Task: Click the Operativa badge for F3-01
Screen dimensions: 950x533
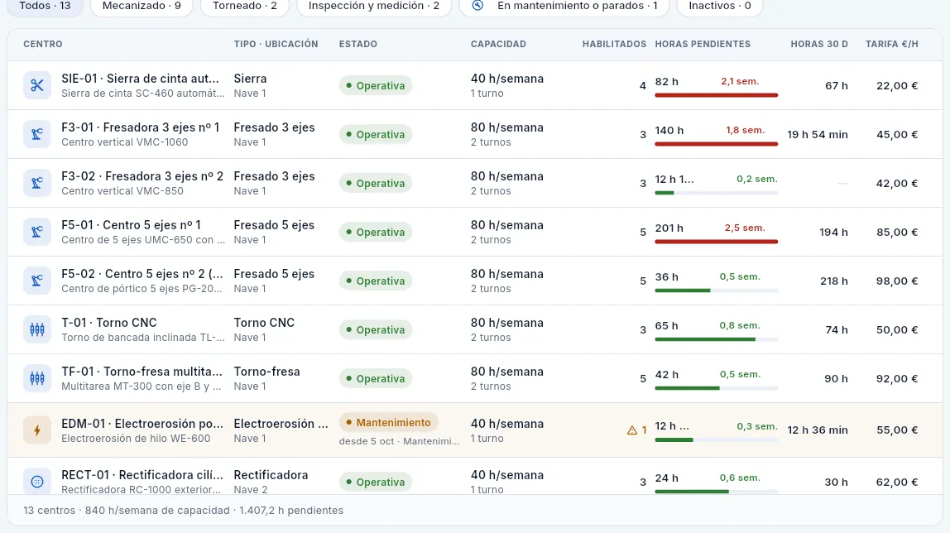Action: tap(376, 134)
